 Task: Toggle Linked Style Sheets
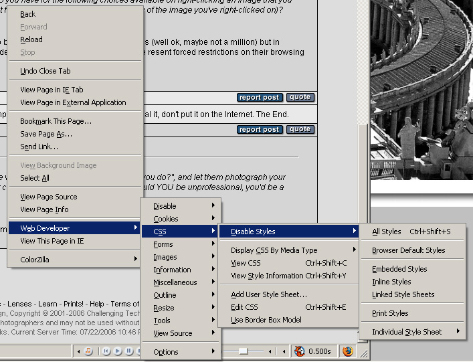pyautogui.click(x=412, y=294)
